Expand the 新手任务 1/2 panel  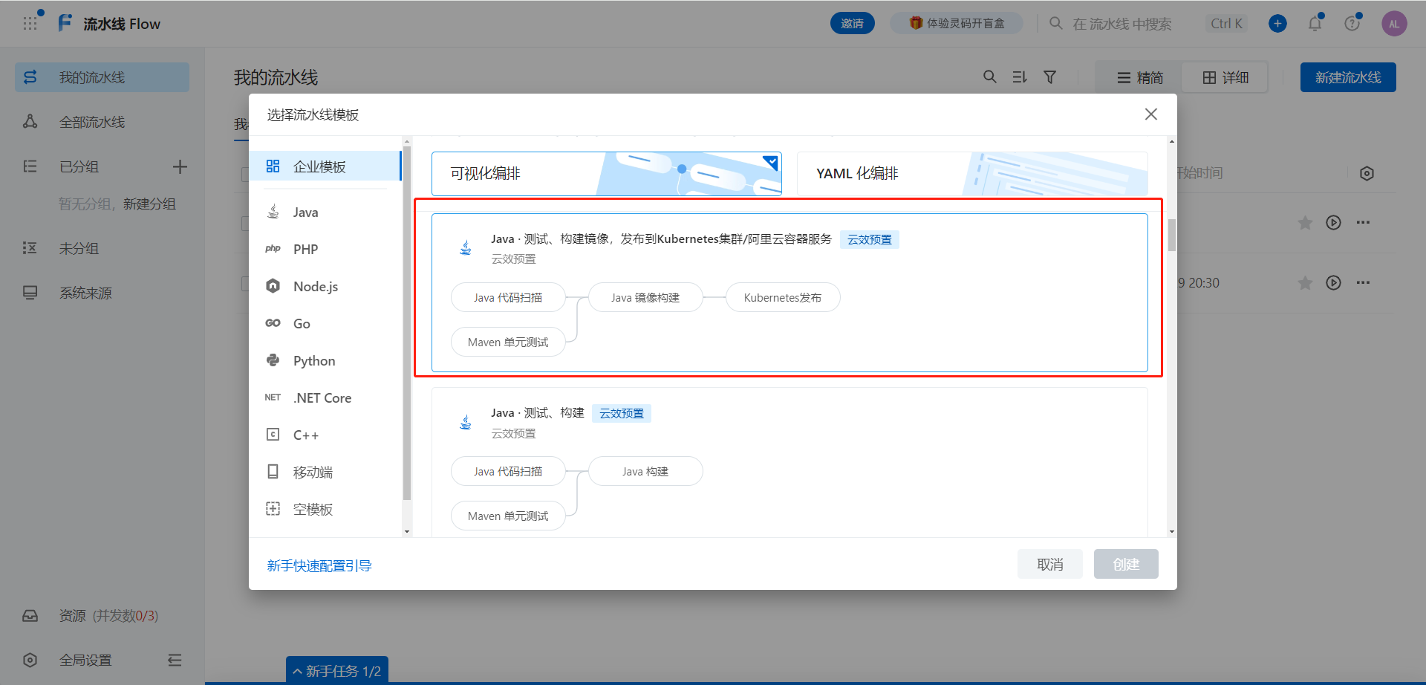point(337,671)
